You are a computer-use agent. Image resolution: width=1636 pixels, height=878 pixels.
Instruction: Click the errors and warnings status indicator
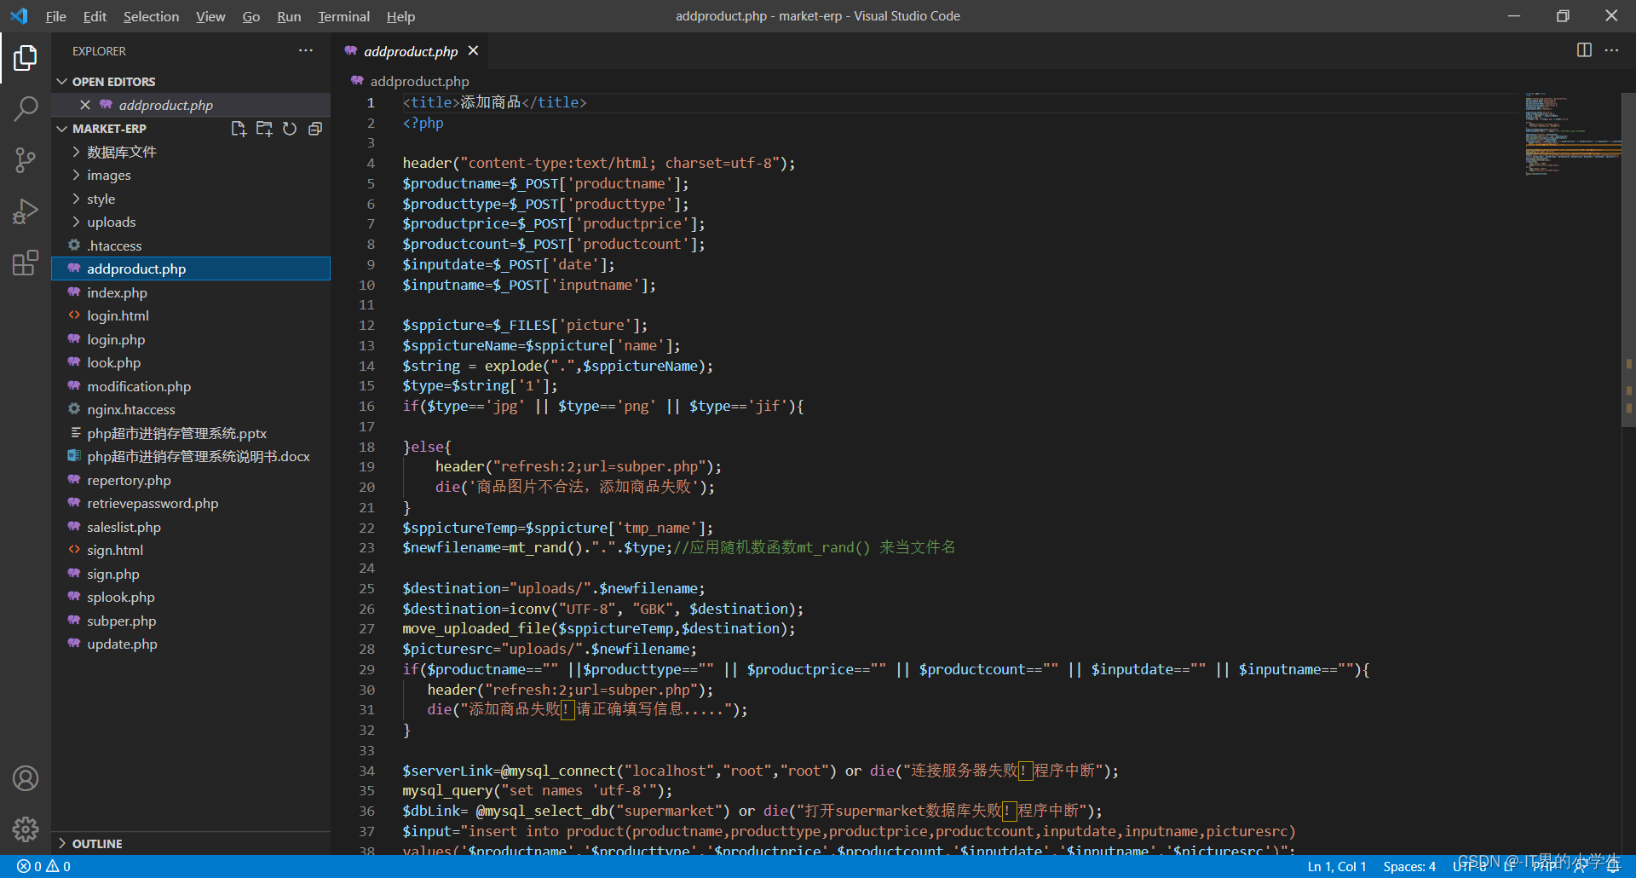(x=44, y=866)
